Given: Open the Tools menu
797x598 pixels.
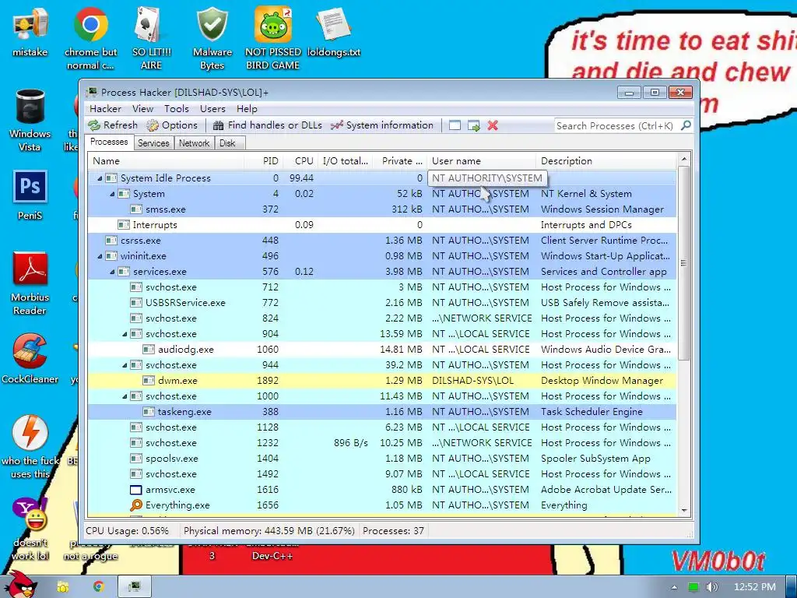Looking at the screenshot, I should tap(177, 109).
